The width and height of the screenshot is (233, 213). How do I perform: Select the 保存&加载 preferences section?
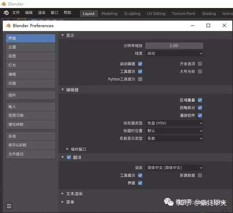click(31, 145)
